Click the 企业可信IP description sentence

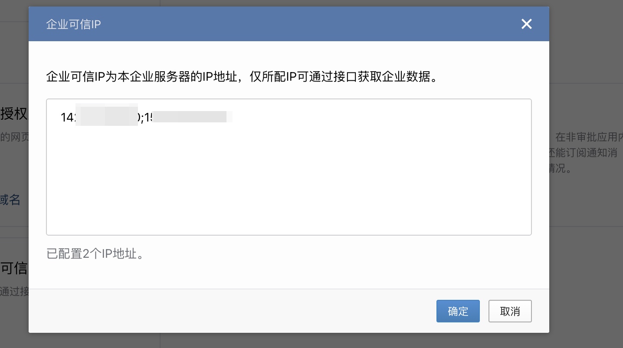tap(241, 78)
